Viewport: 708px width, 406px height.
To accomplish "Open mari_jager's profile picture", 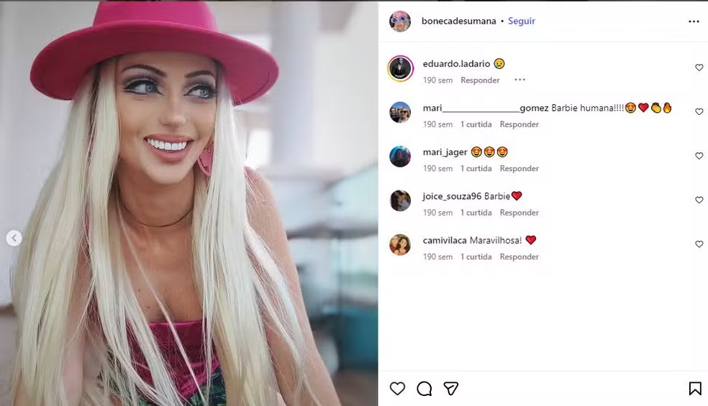I will tap(400, 157).
